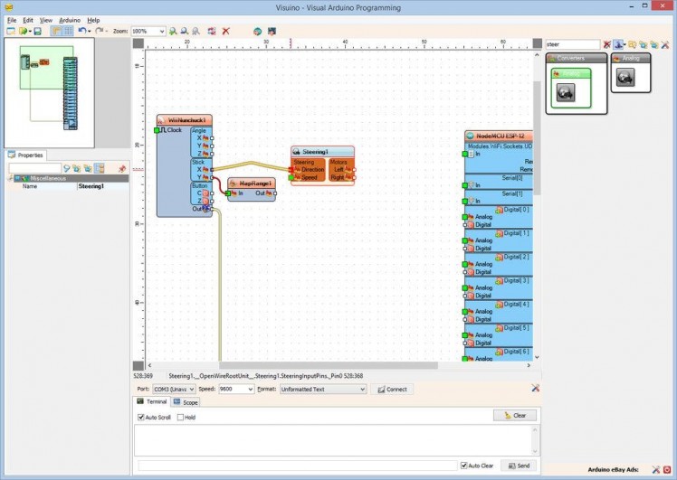The height and width of the screenshot is (480, 677).
Task: Uncheck the Auto Scroll checkbox
Action: click(141, 418)
